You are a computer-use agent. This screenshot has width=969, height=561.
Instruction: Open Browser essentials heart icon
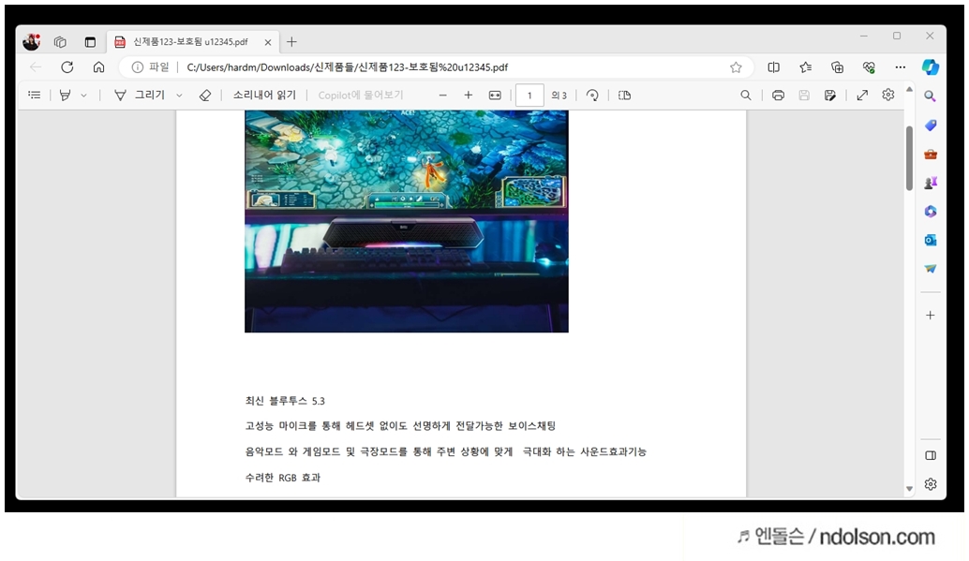tap(869, 67)
